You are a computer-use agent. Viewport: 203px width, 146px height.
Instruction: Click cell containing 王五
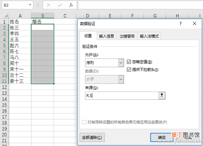(20, 39)
